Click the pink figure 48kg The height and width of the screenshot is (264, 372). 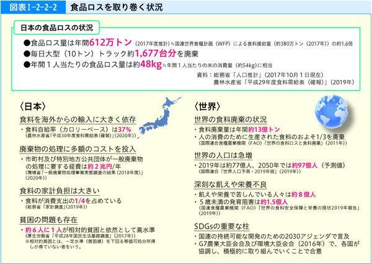[151, 64]
